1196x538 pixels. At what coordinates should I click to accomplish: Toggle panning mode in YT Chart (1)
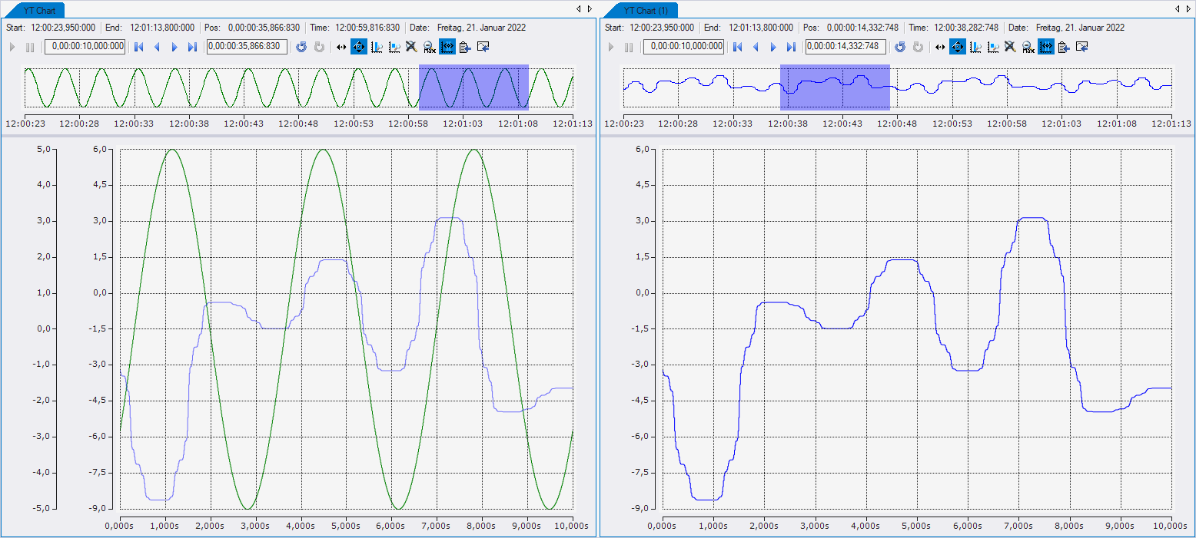click(958, 47)
